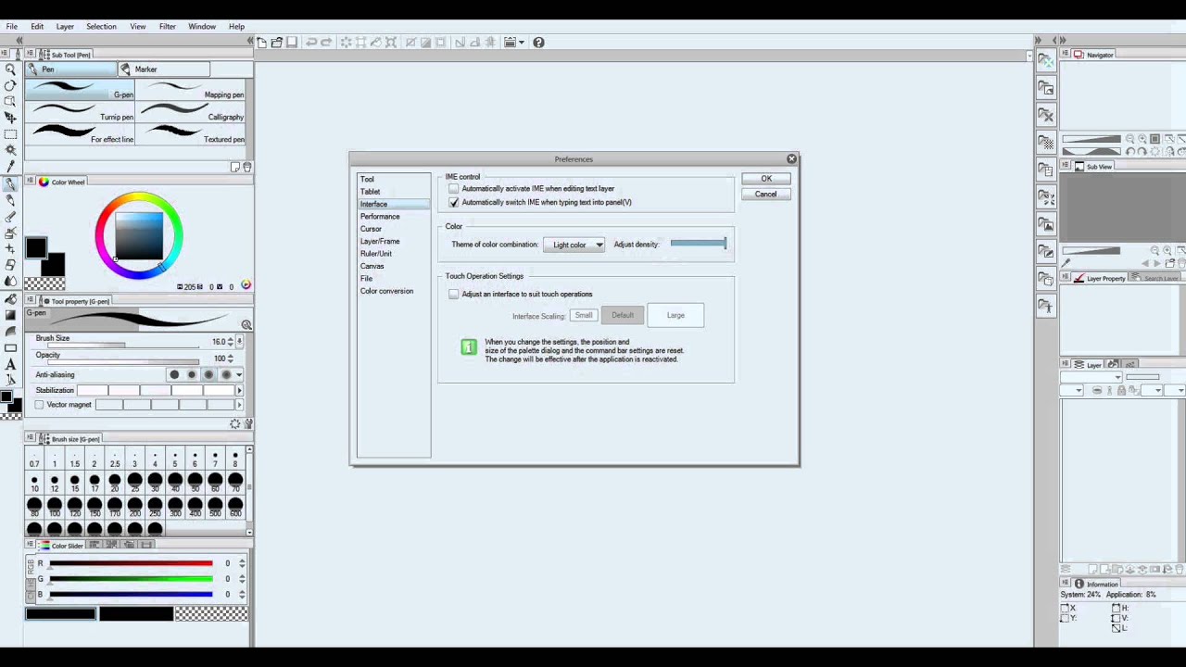Open the Layer menu
The height and width of the screenshot is (667, 1186).
[65, 27]
